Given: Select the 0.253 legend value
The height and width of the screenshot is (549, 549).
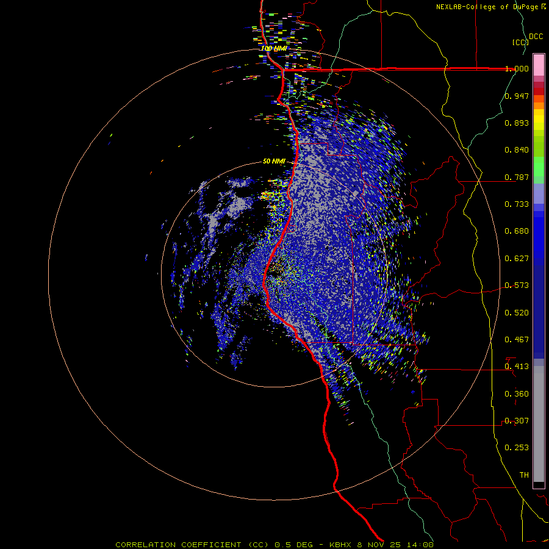Looking at the screenshot, I should [517, 448].
